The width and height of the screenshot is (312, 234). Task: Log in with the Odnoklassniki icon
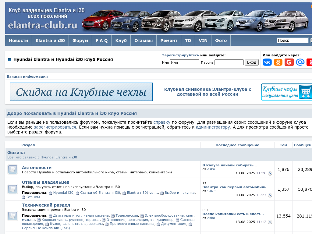278,62
